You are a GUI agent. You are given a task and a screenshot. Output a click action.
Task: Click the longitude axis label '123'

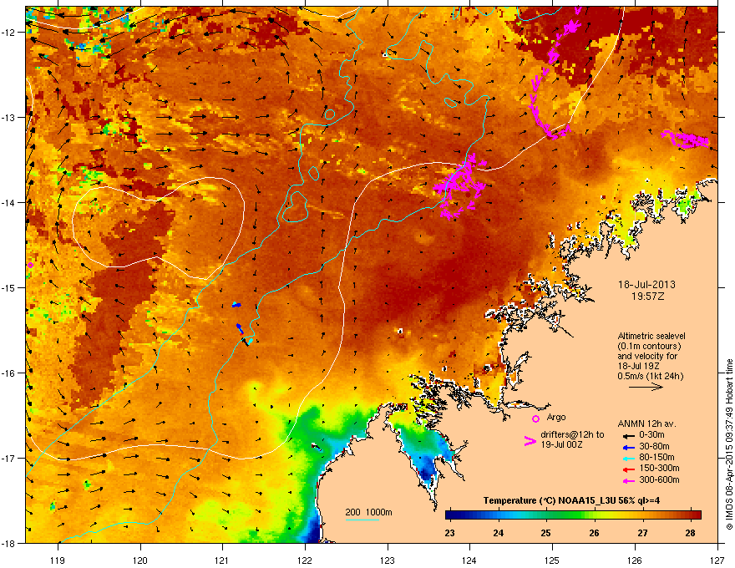388,560
